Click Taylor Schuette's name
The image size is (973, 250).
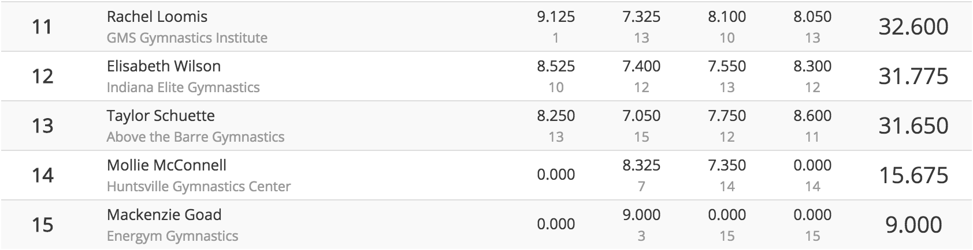(x=161, y=116)
